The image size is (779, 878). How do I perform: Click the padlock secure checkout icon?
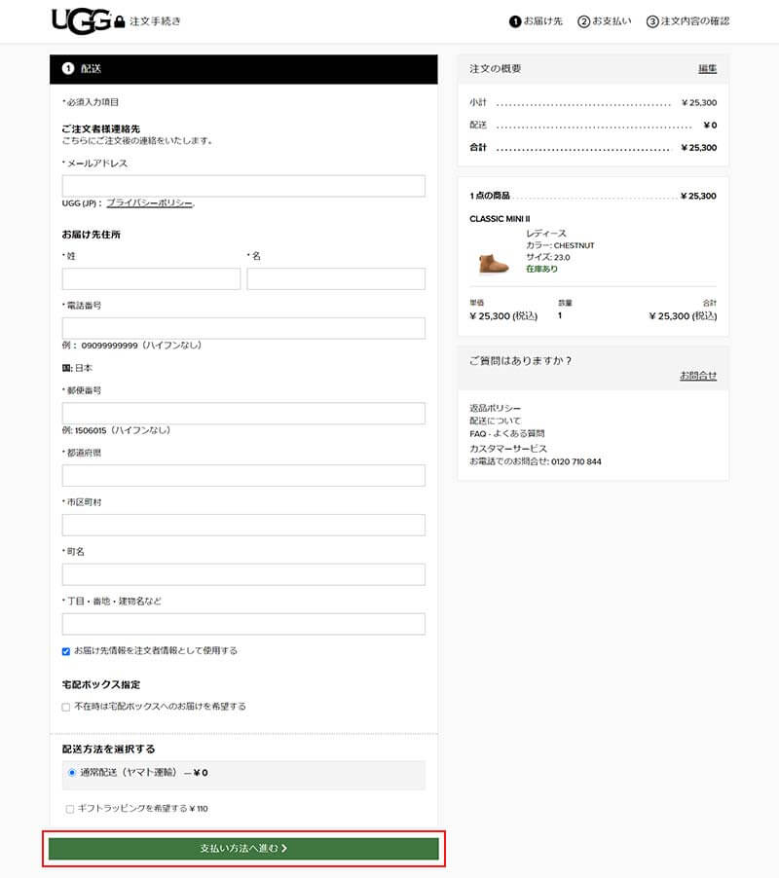click(120, 21)
